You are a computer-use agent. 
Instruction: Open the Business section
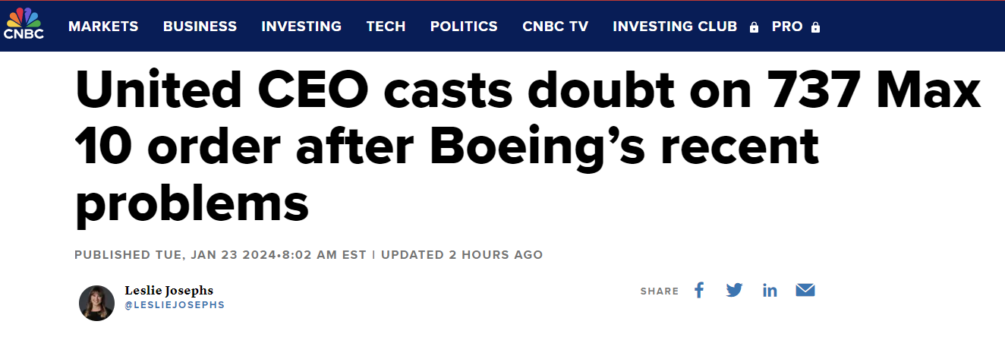click(200, 27)
